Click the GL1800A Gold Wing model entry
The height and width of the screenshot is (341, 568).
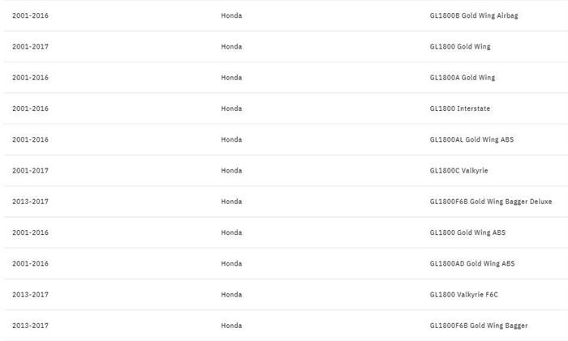click(462, 78)
